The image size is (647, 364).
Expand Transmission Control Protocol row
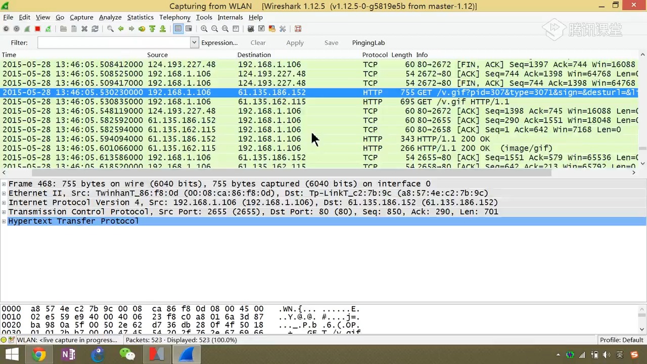coord(4,212)
